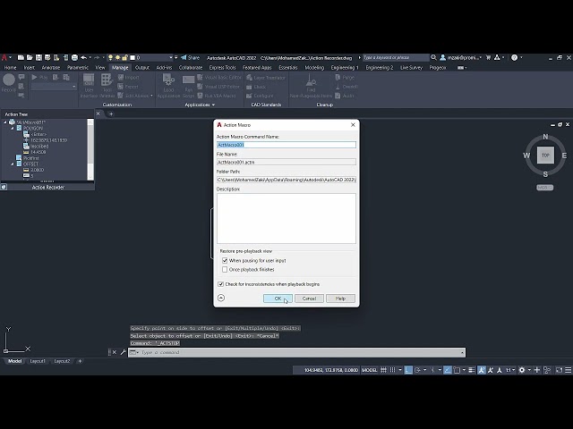
Task: Switch to the View ribbon tab
Action: pyautogui.click(x=100, y=68)
